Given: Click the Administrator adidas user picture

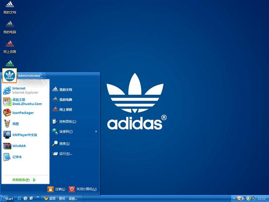Looking at the screenshot, I should [x=9, y=76].
